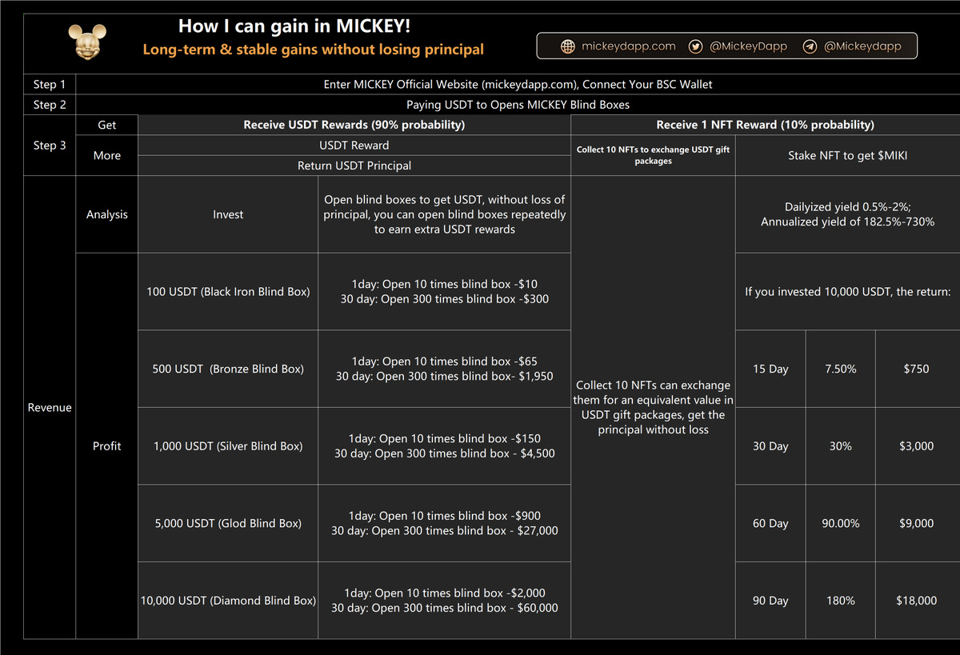This screenshot has width=960, height=655.
Task: Click '500 USDT (Bronze Blind Box)'
Action: [x=228, y=369]
